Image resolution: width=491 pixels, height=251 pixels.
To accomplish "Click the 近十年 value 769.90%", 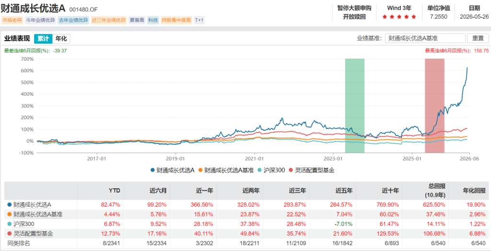I will point(388,205).
